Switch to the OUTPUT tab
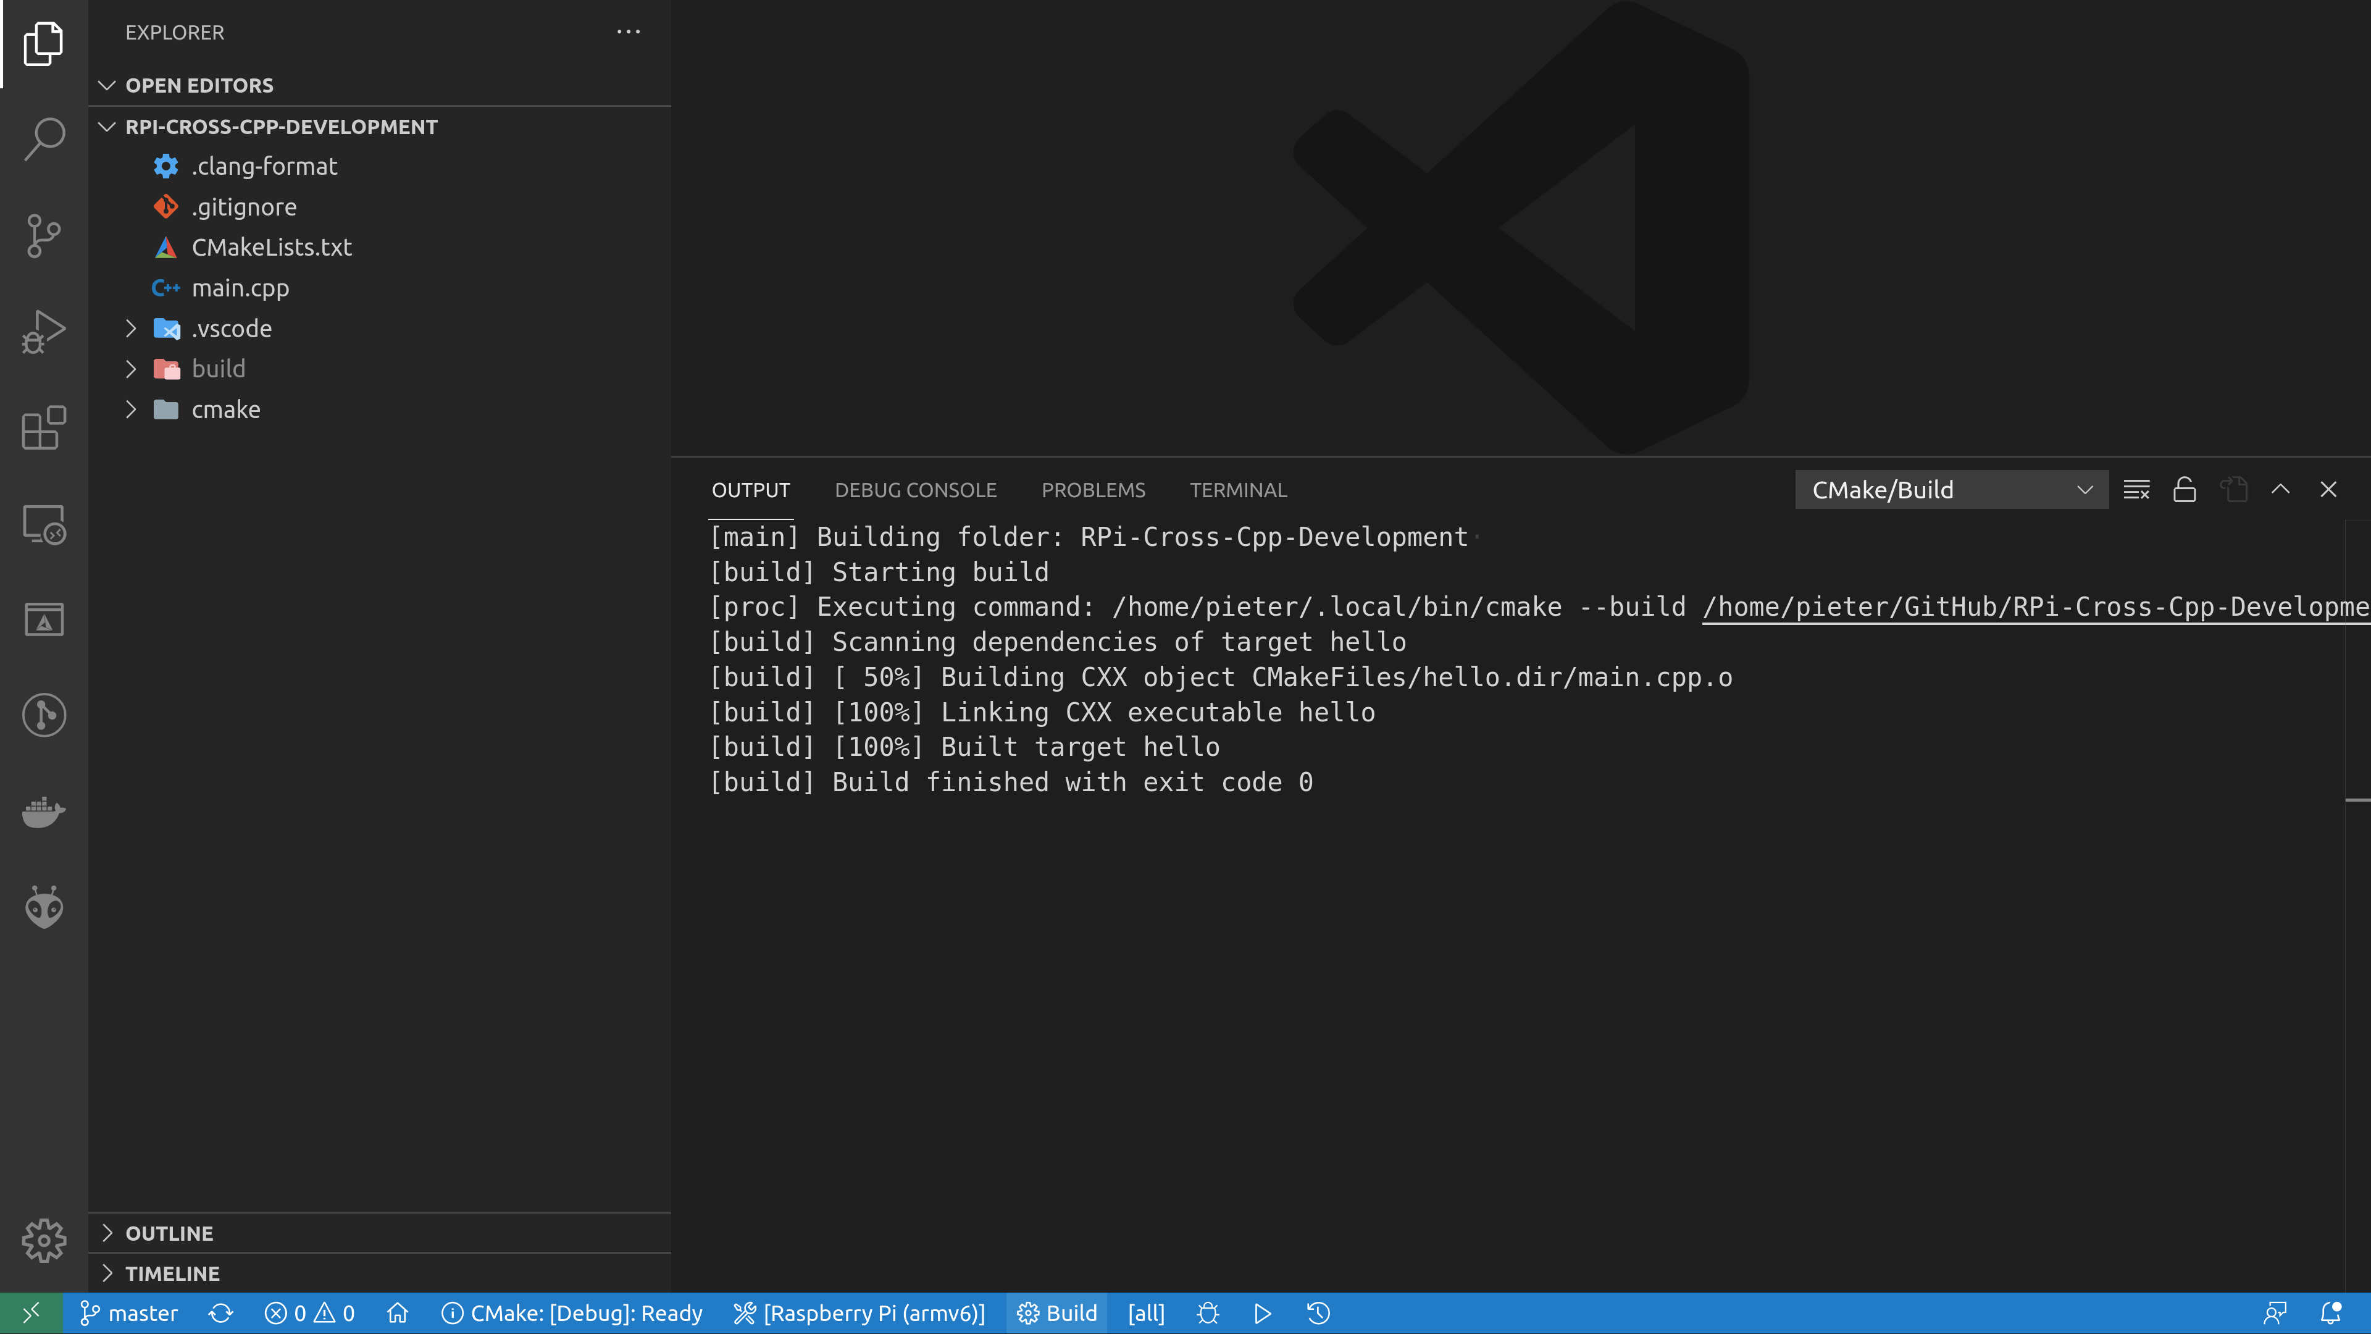Screen dimensions: 2371x1334 coord(750,490)
